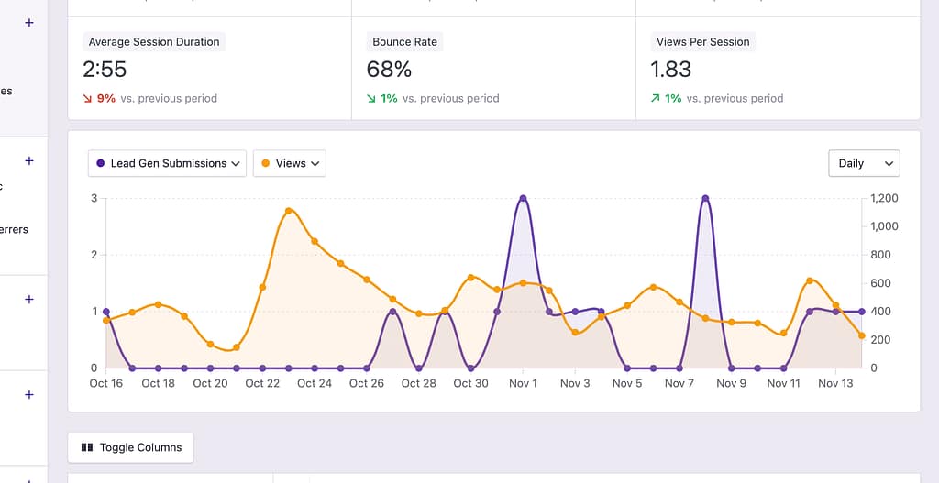Click the chevron on the Daily selector

pos(888,163)
